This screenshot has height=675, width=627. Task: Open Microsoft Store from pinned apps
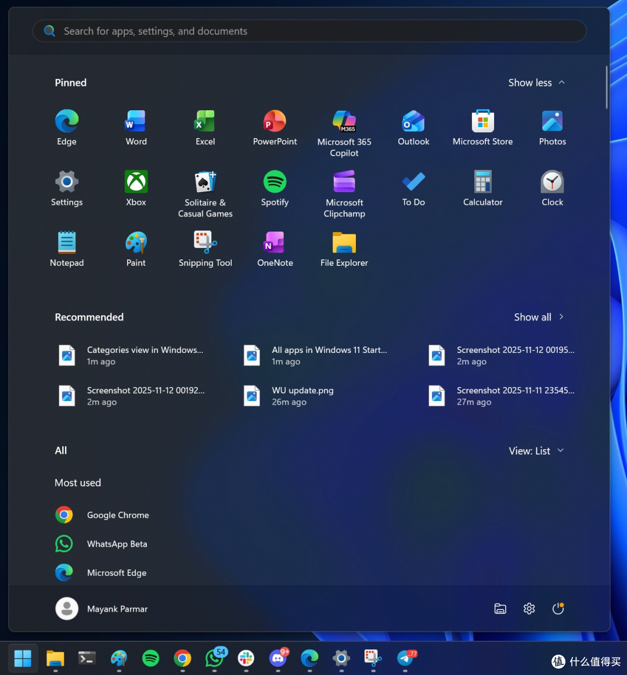[483, 128]
